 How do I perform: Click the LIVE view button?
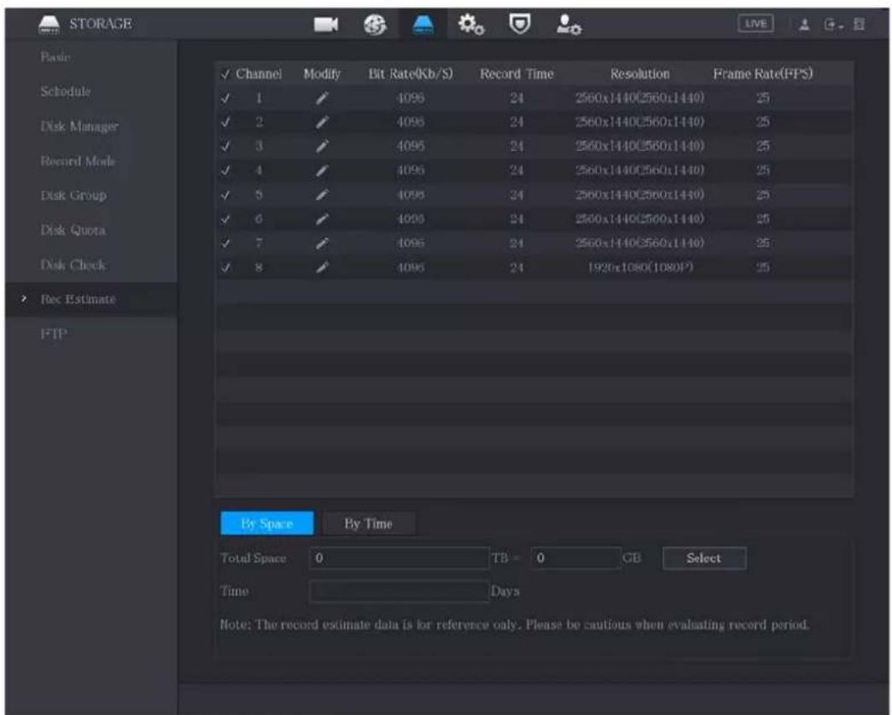(x=755, y=24)
